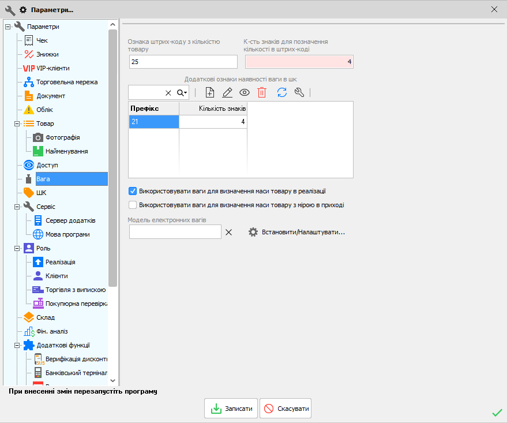Collapse the Сервіс tree node
Viewport: 507px width, 423px height.
click(x=17, y=207)
